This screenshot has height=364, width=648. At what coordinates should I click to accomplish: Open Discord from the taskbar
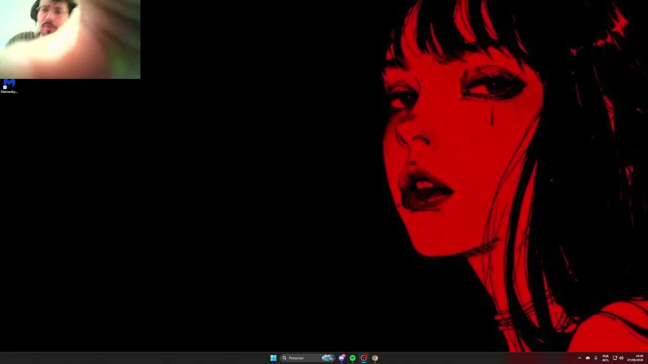pos(342,358)
